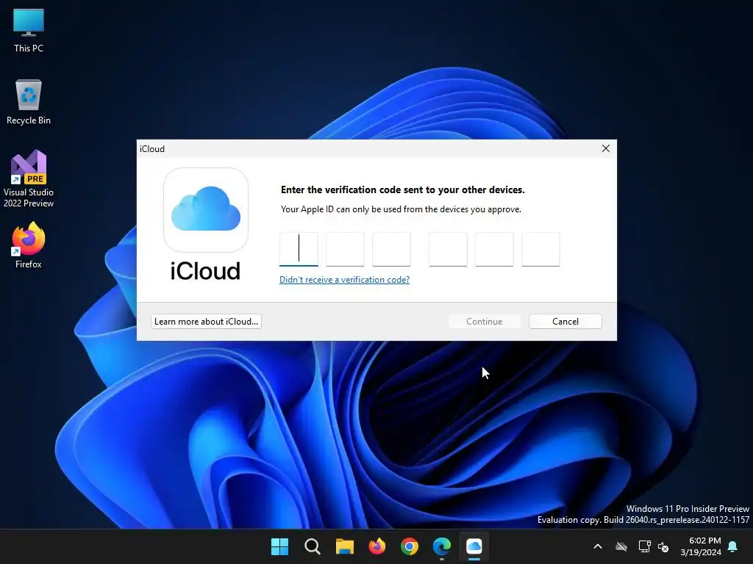The image size is (753, 564).
Task: Close the iCloud dialog window
Action: (x=606, y=148)
